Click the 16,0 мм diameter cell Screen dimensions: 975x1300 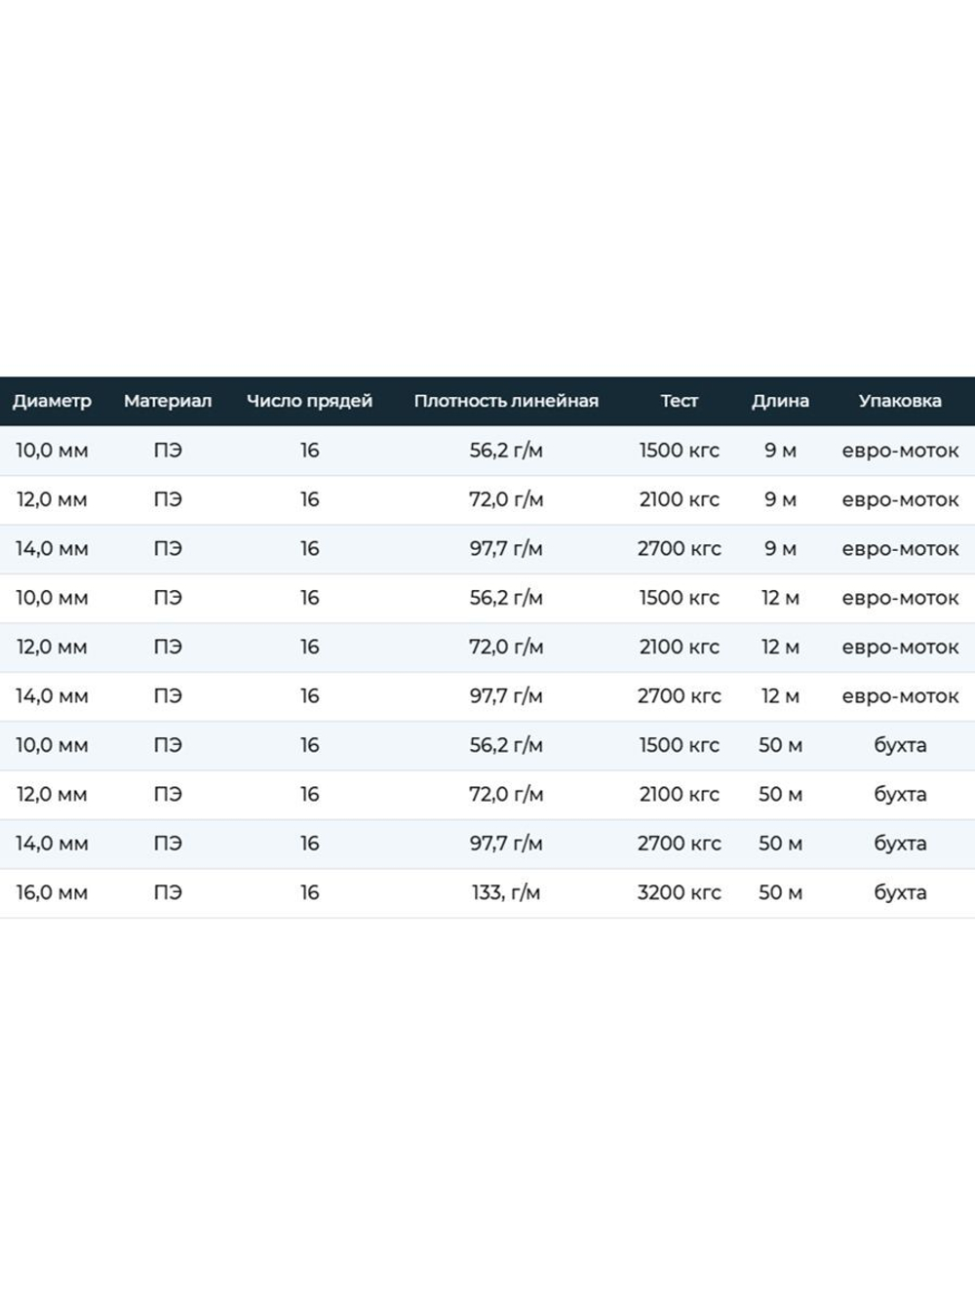pos(52,892)
